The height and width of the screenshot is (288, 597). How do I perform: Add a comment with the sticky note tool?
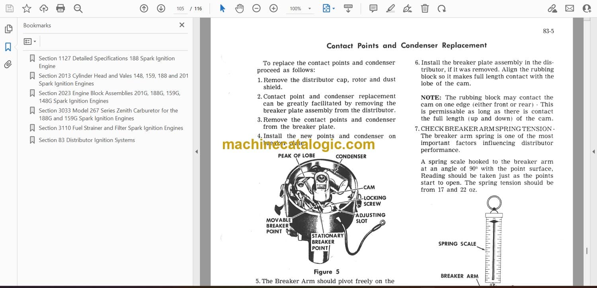(x=373, y=8)
